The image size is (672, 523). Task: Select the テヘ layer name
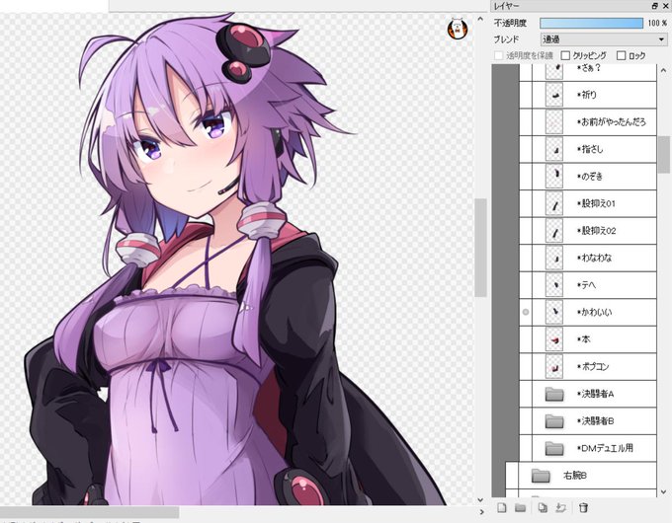tap(586, 285)
